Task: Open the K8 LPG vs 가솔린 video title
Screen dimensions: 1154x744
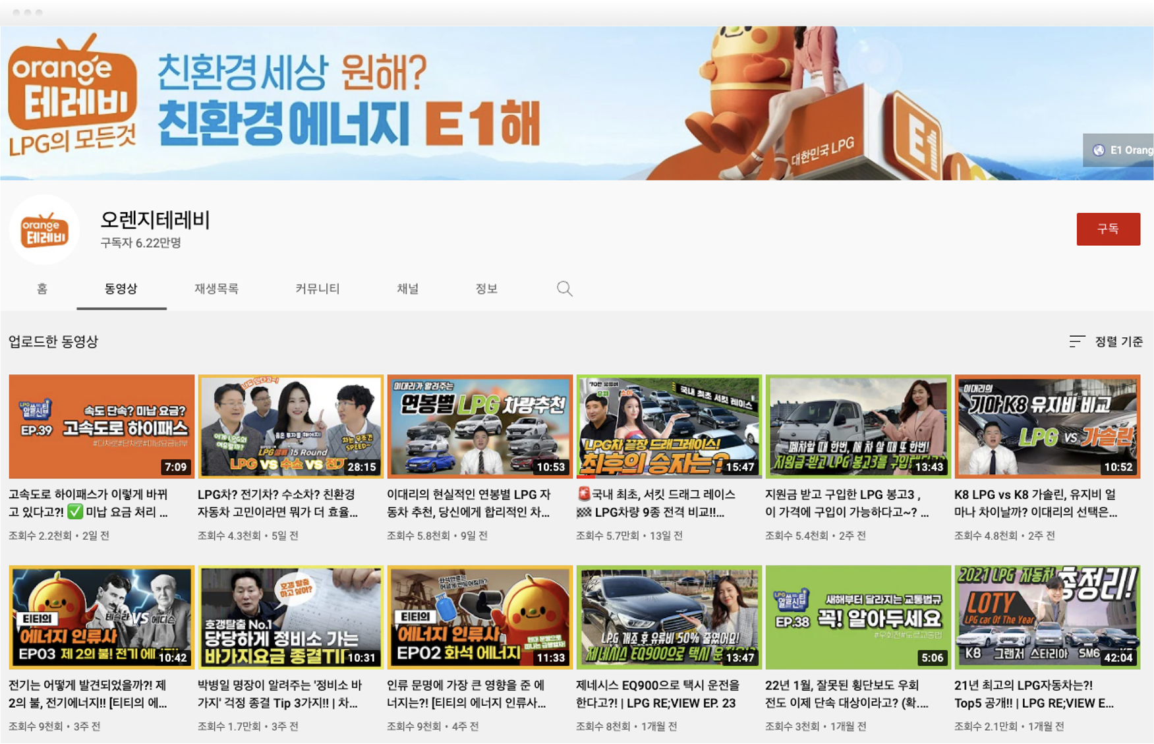Action: click(x=1048, y=504)
